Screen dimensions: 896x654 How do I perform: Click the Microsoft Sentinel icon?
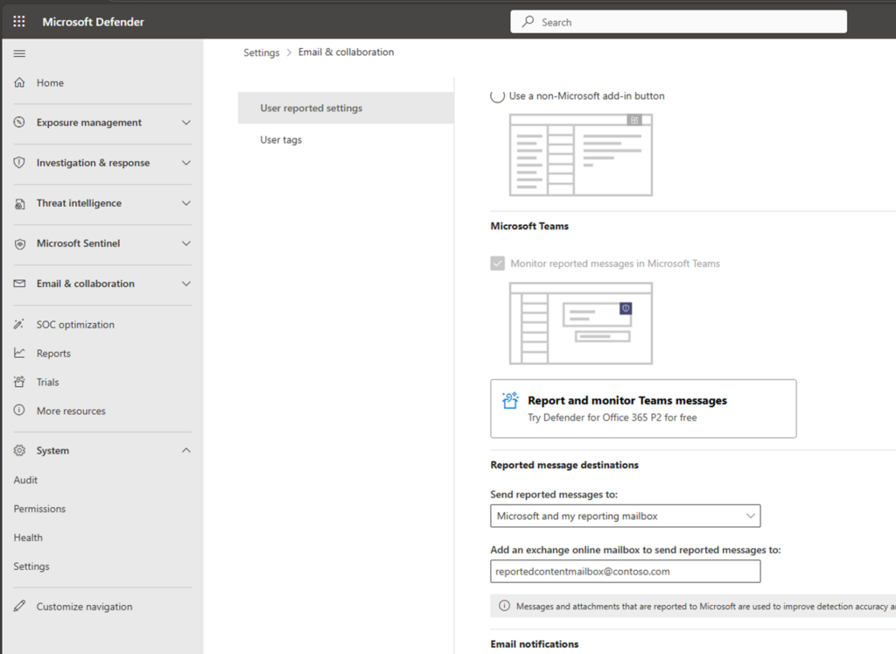[x=19, y=243]
